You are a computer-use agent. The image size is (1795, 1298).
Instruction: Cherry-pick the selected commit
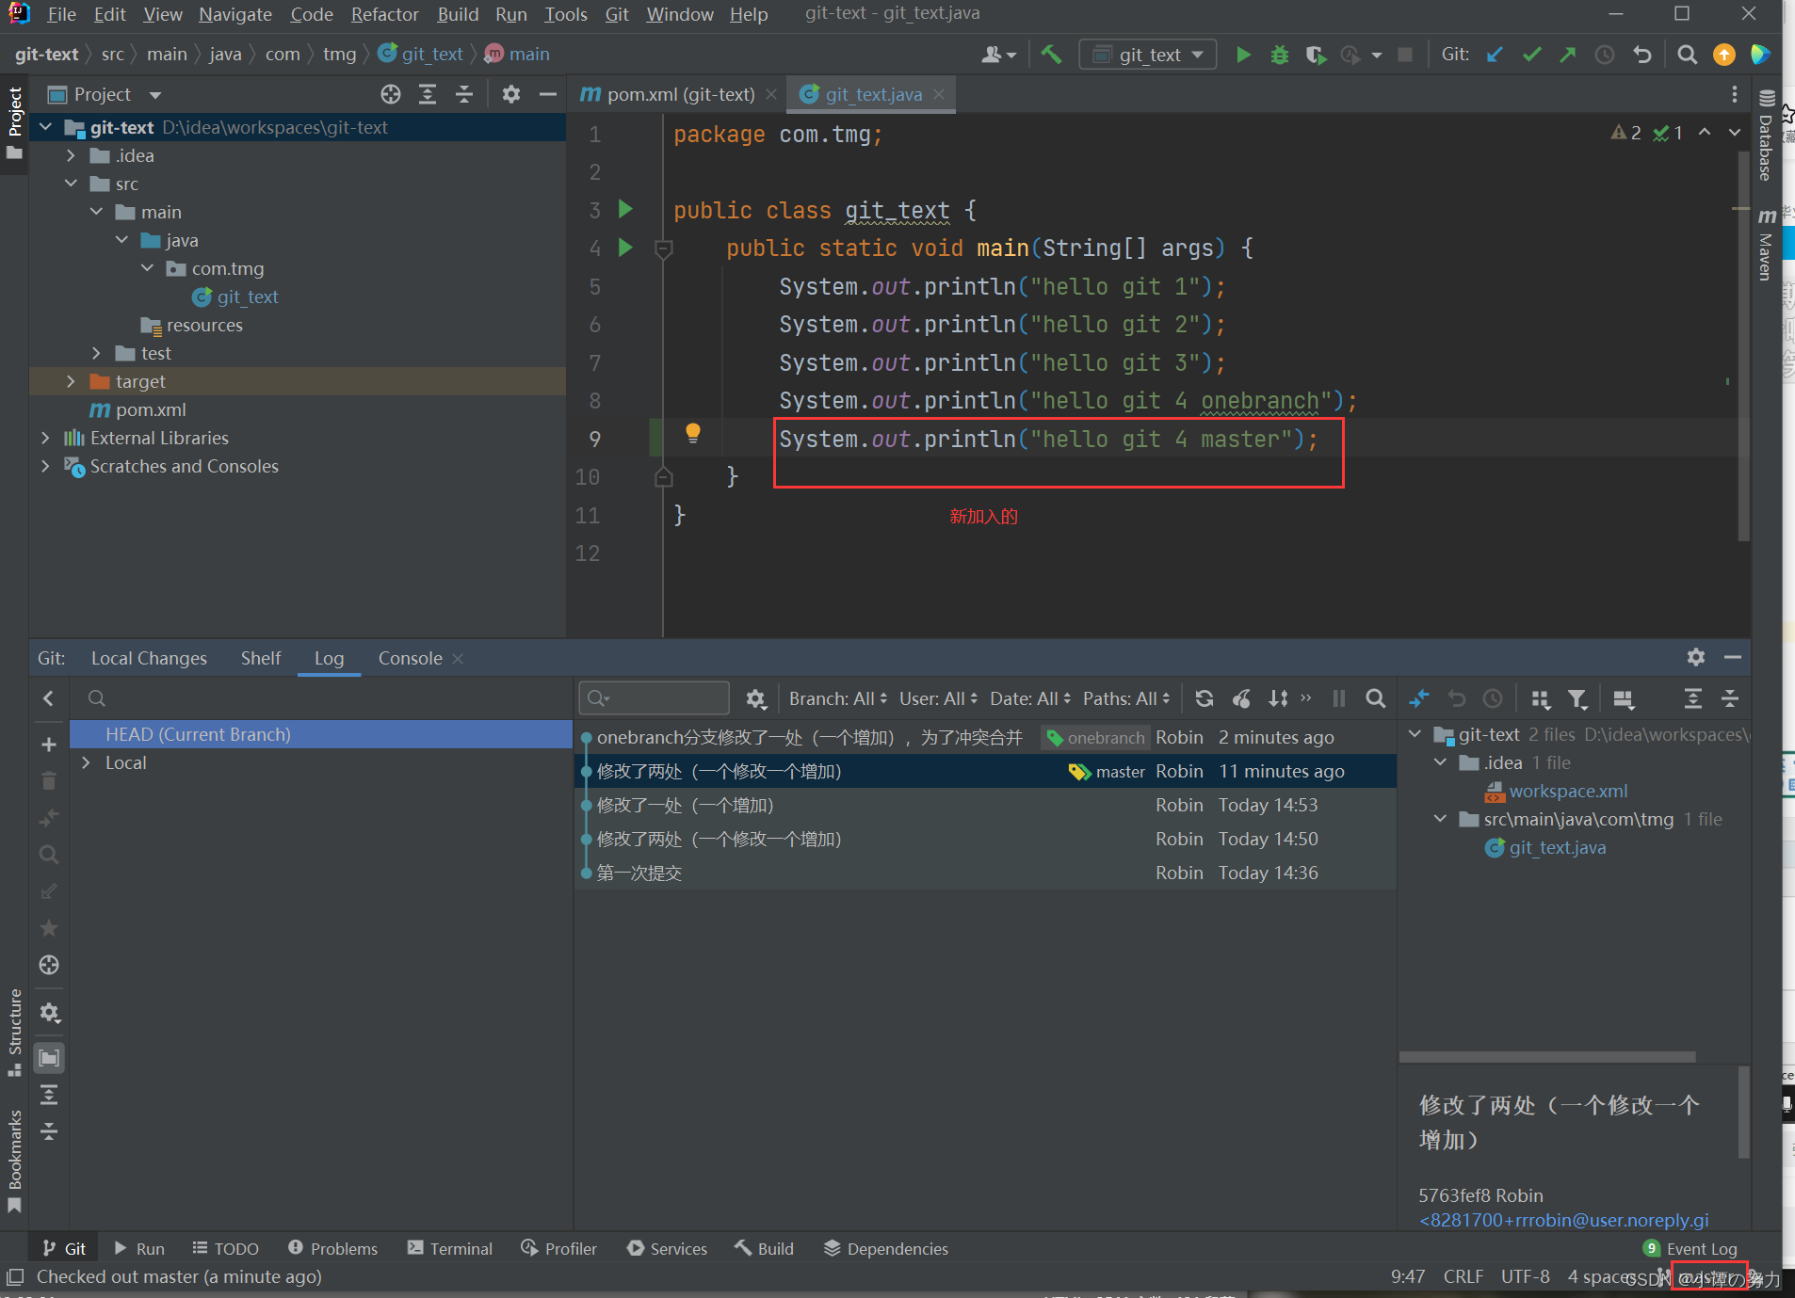click(x=1242, y=698)
